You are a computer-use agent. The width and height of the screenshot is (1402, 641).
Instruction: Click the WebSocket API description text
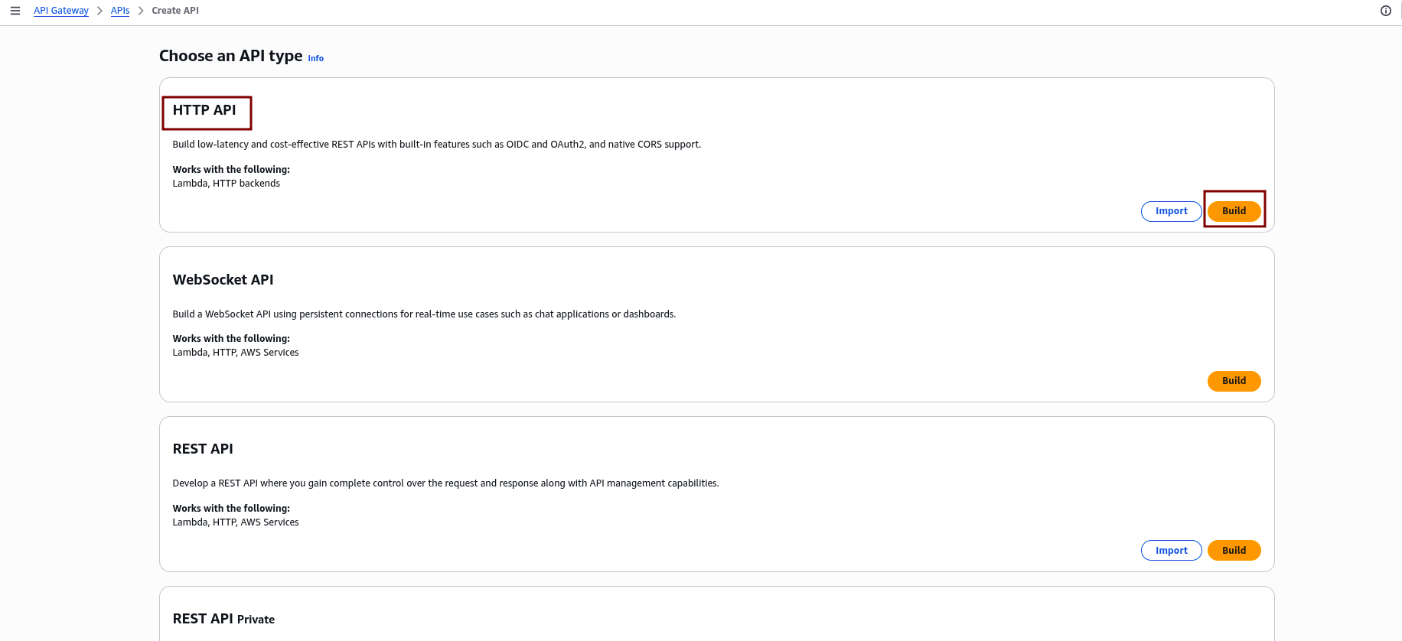[x=424, y=314]
